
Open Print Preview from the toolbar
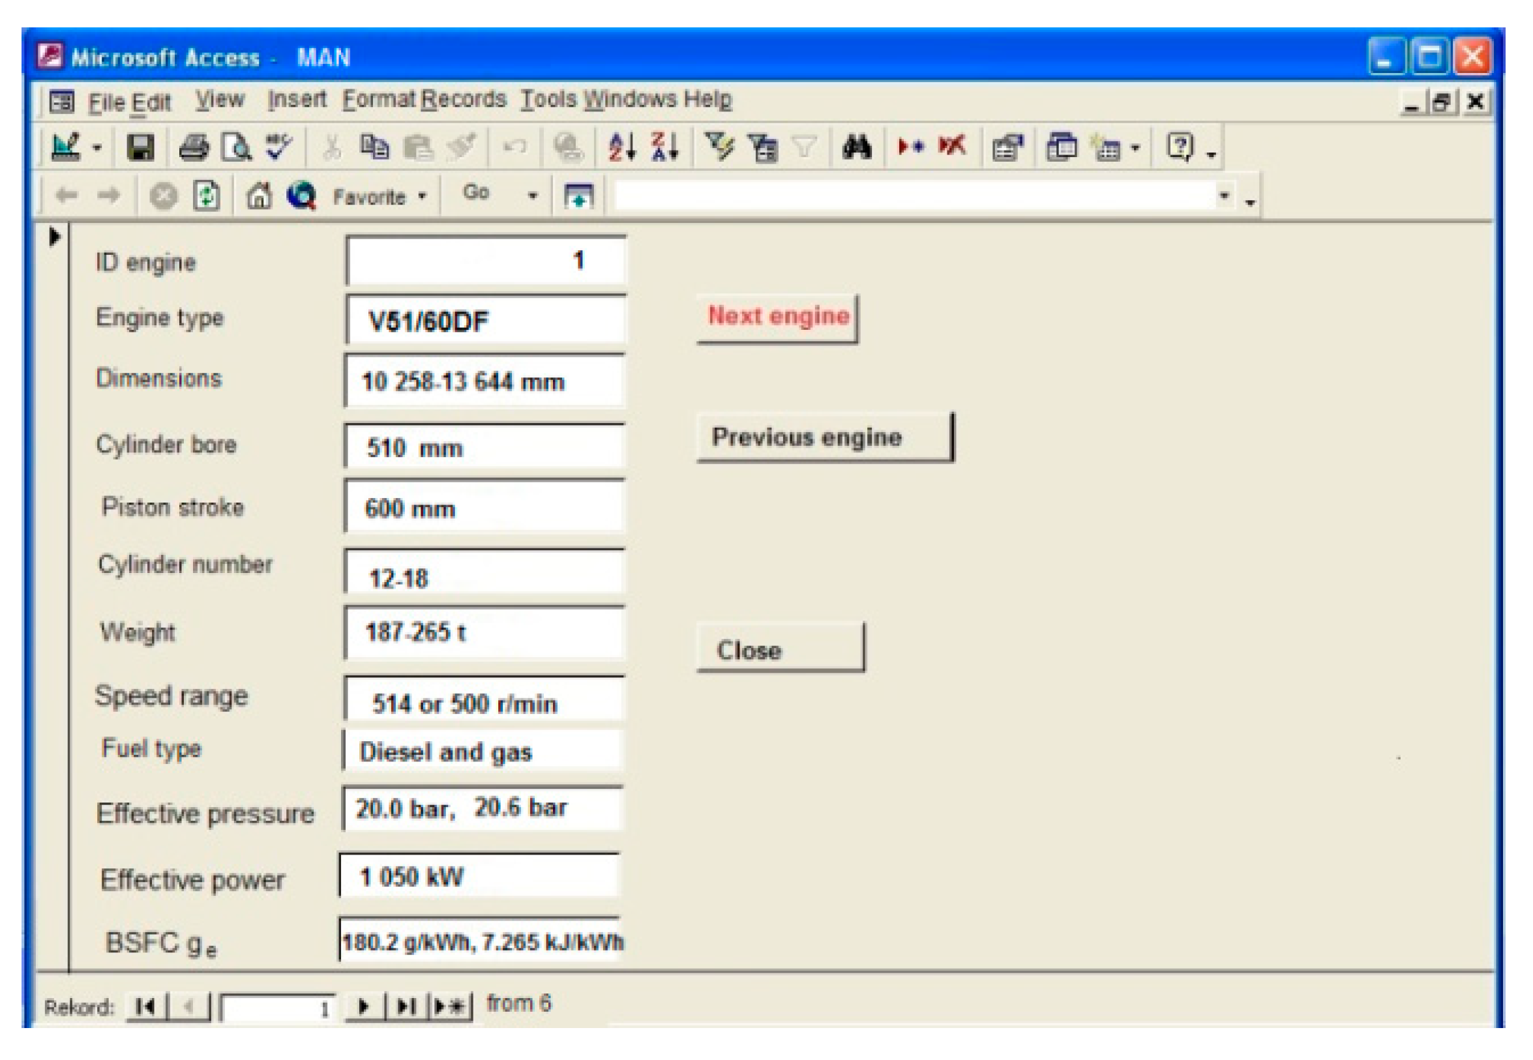click(x=236, y=149)
